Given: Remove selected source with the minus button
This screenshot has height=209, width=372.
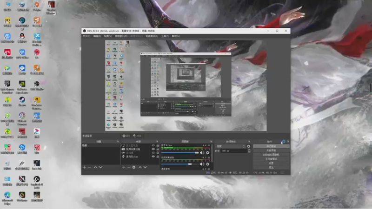Looking at the screenshot, I should (x=129, y=167).
